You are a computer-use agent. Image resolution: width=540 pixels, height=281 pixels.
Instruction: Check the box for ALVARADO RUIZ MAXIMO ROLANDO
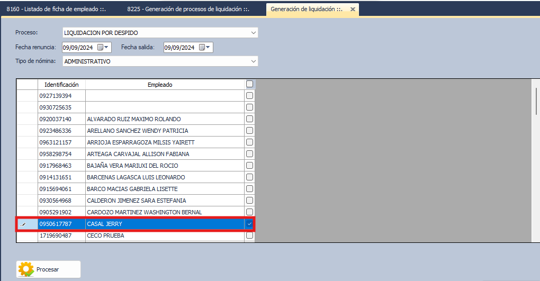[x=250, y=119]
